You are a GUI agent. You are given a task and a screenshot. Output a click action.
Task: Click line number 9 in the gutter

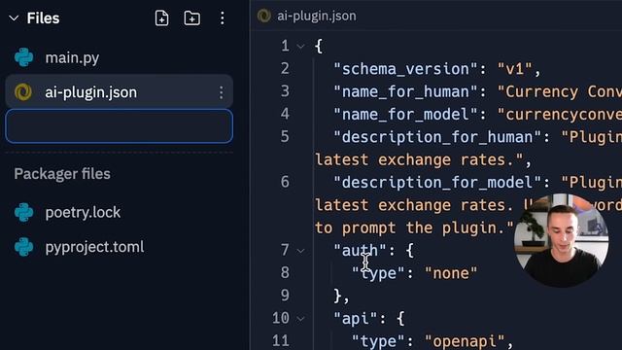(x=285, y=296)
